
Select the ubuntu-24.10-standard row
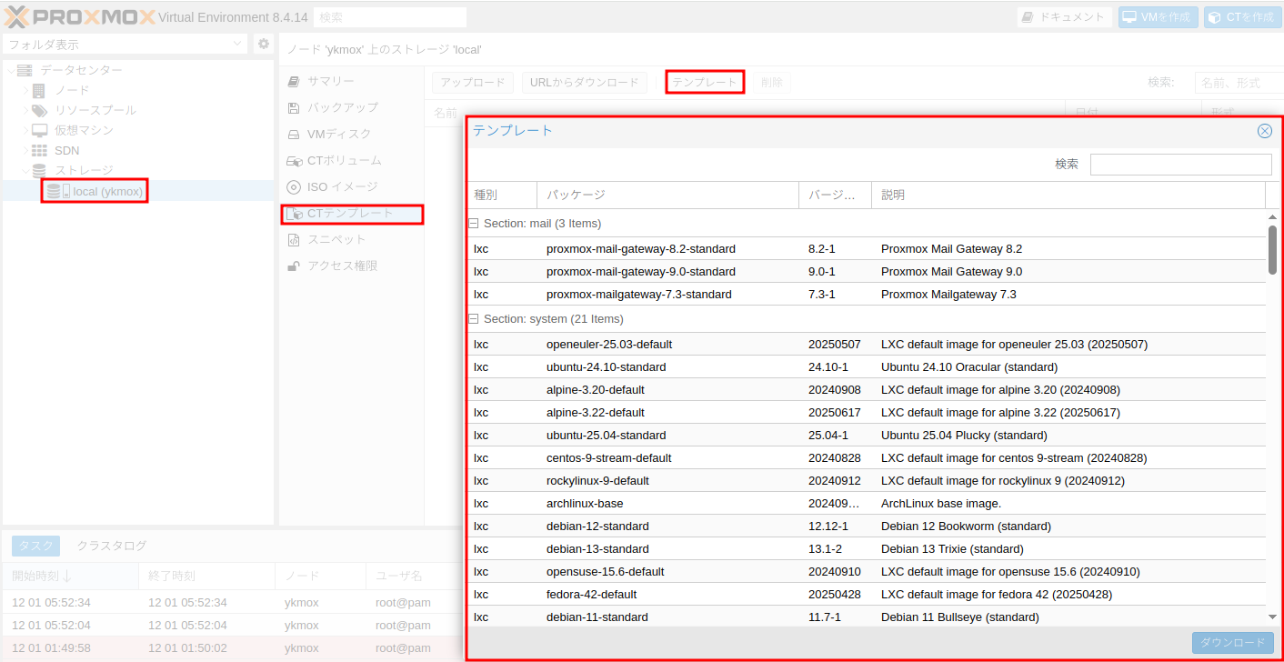[867, 367]
